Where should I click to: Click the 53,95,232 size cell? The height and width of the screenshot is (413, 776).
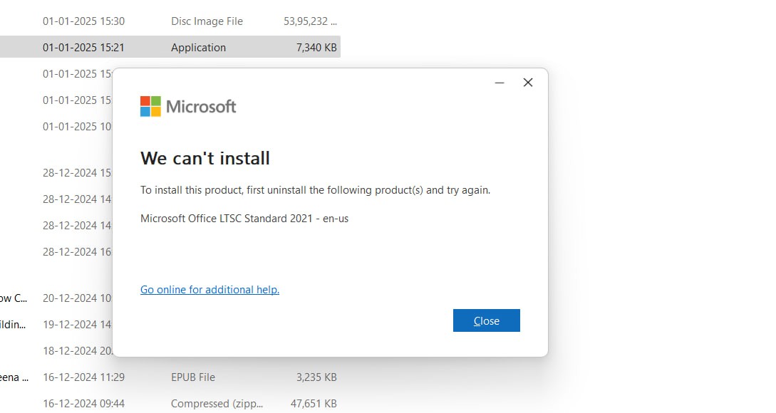[x=310, y=21]
